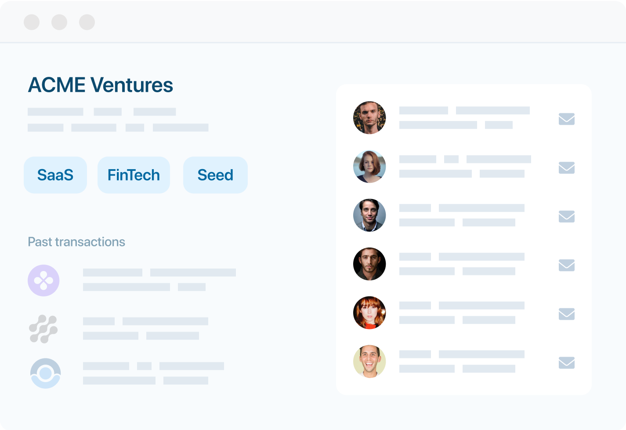Open smiling man's avatar with yellow background

369,361
